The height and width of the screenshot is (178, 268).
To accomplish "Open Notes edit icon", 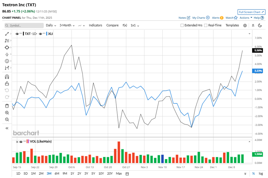I will pos(188,18).
